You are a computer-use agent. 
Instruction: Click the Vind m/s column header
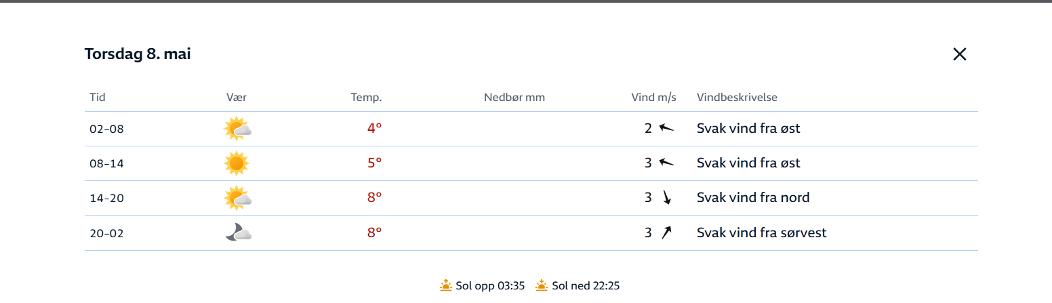(654, 97)
